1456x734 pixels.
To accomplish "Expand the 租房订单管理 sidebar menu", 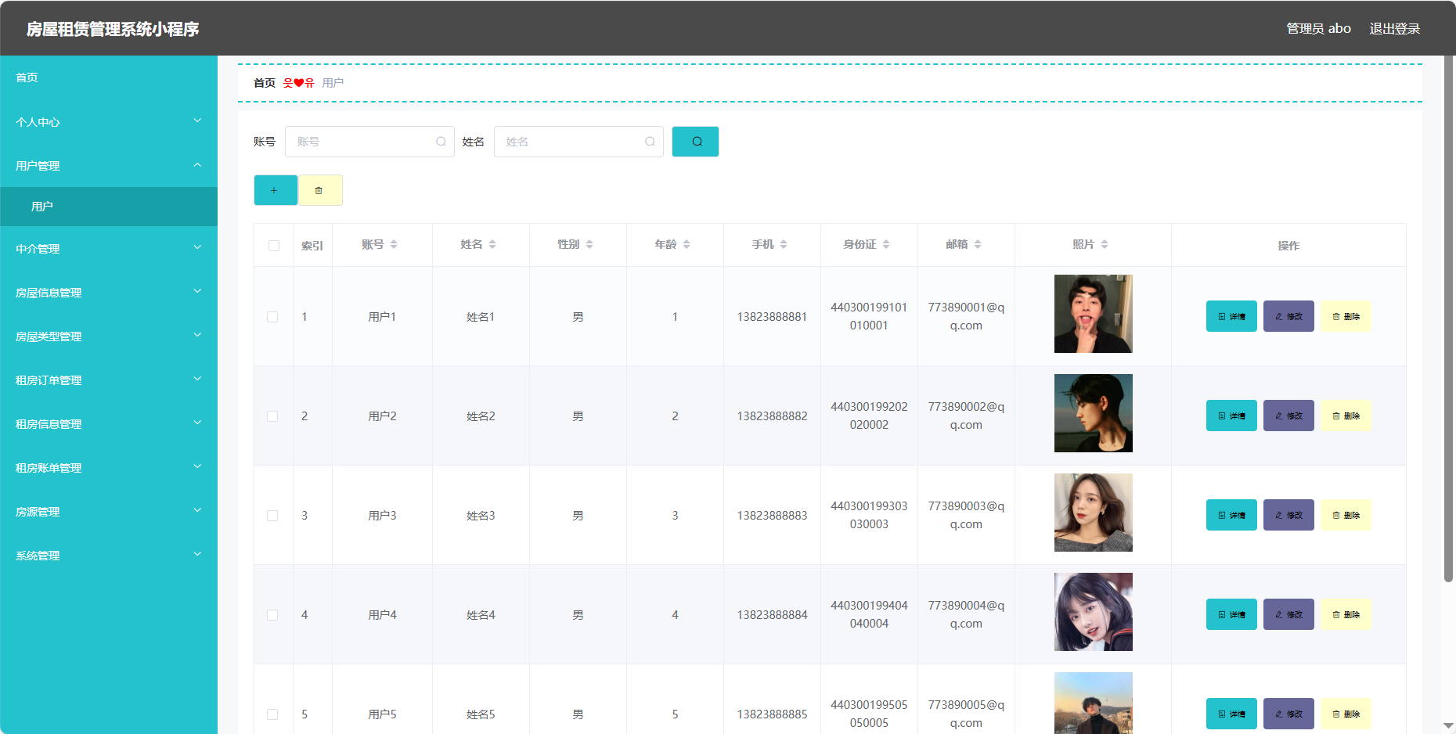I will tap(109, 380).
